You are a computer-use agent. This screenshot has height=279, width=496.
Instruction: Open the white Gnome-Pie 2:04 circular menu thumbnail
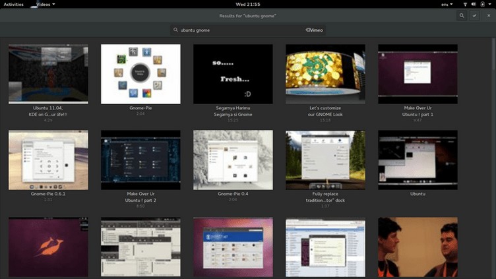click(140, 74)
